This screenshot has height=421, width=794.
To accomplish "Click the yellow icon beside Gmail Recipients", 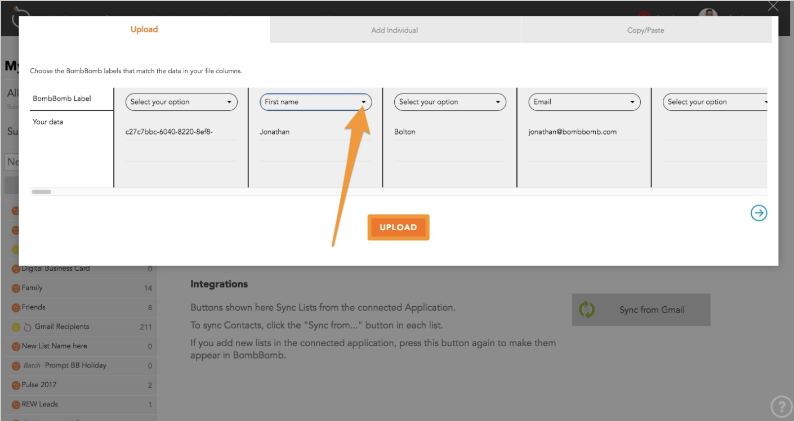I will (16, 327).
